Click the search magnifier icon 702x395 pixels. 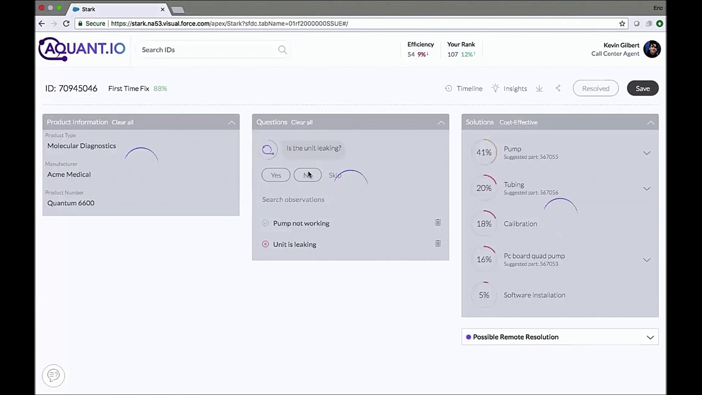[x=282, y=50]
